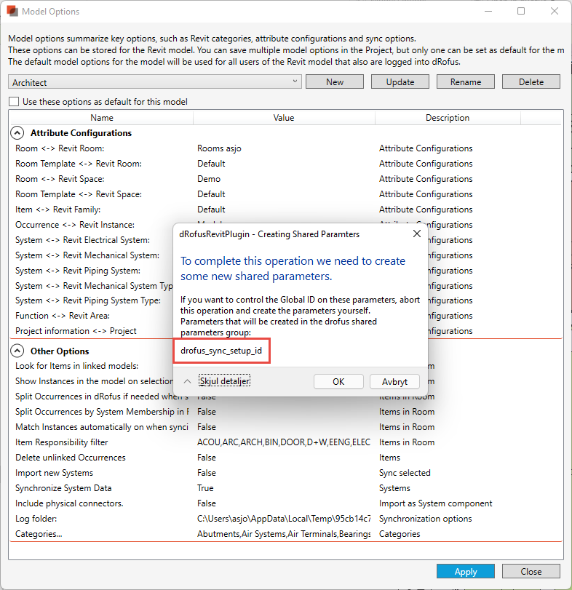Collapse the Other Options section
The height and width of the screenshot is (590, 572).
[17, 351]
